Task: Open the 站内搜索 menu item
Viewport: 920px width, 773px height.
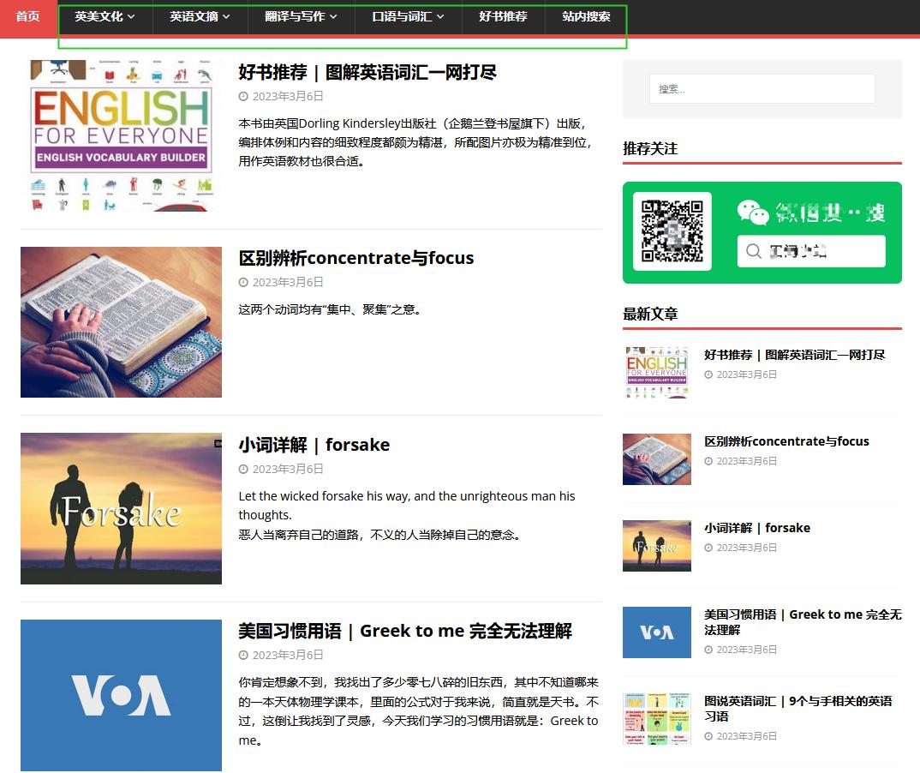Action: coord(586,15)
